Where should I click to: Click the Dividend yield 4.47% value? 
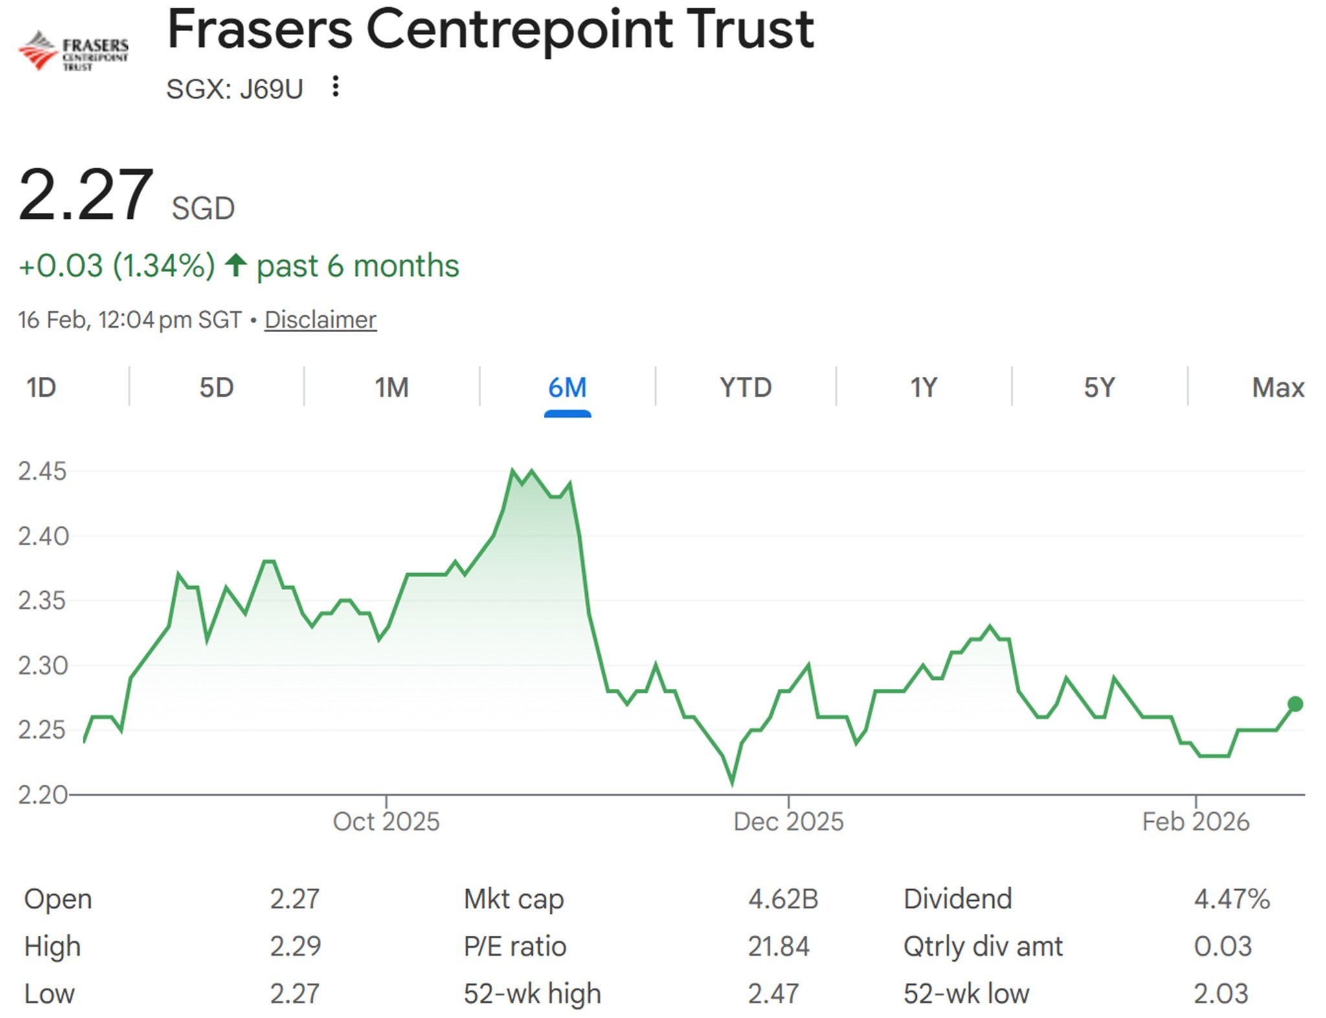(x=1231, y=899)
